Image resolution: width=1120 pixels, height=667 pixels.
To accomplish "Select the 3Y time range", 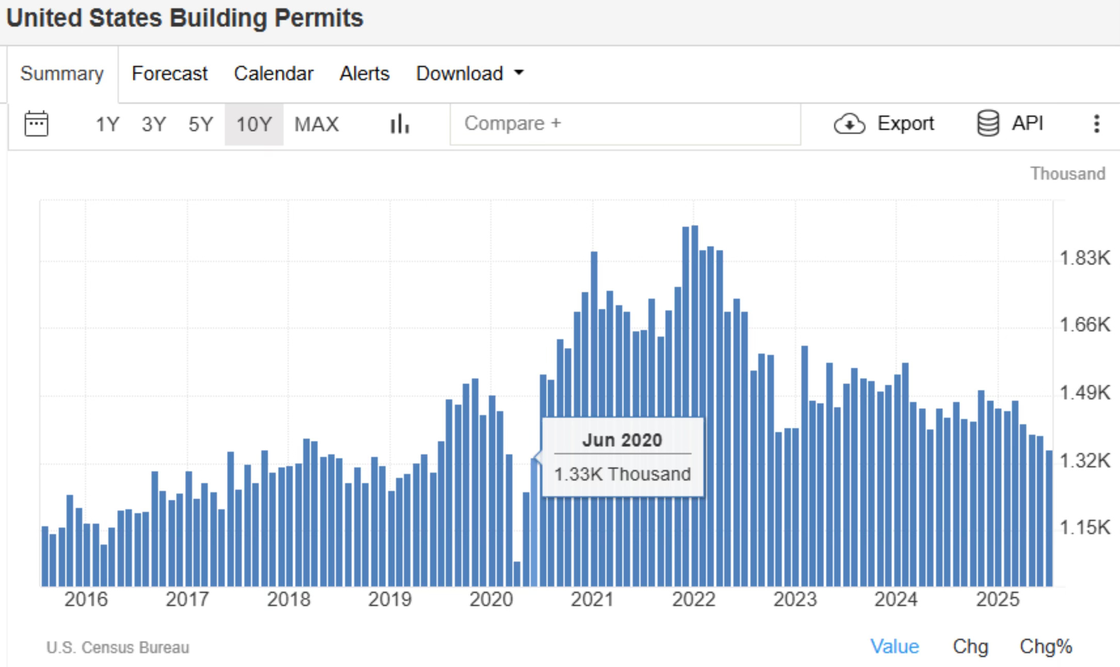I will (154, 124).
